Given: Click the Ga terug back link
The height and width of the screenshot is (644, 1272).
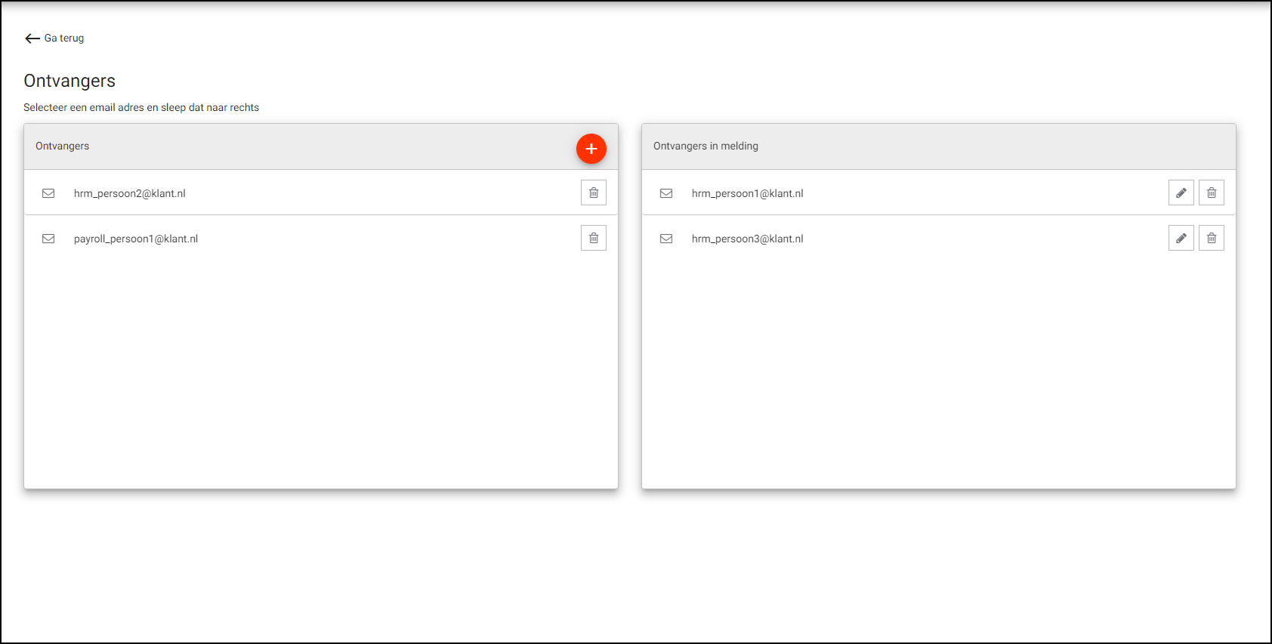Looking at the screenshot, I should tap(54, 39).
